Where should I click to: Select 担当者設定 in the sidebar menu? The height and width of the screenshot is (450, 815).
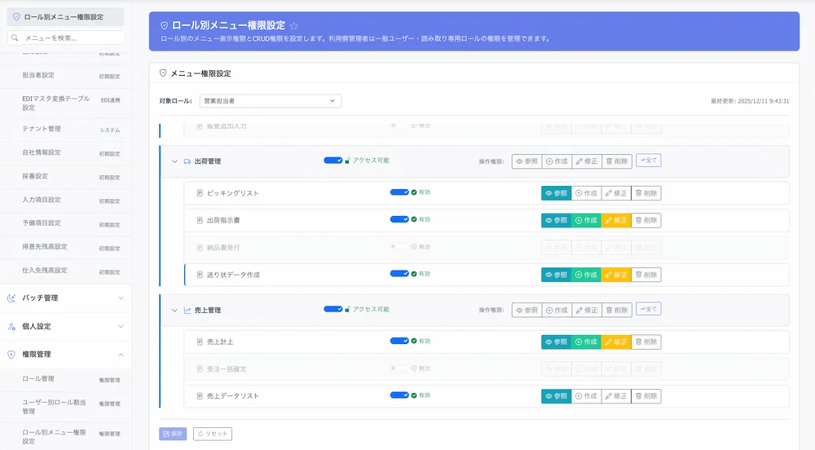tap(38, 75)
